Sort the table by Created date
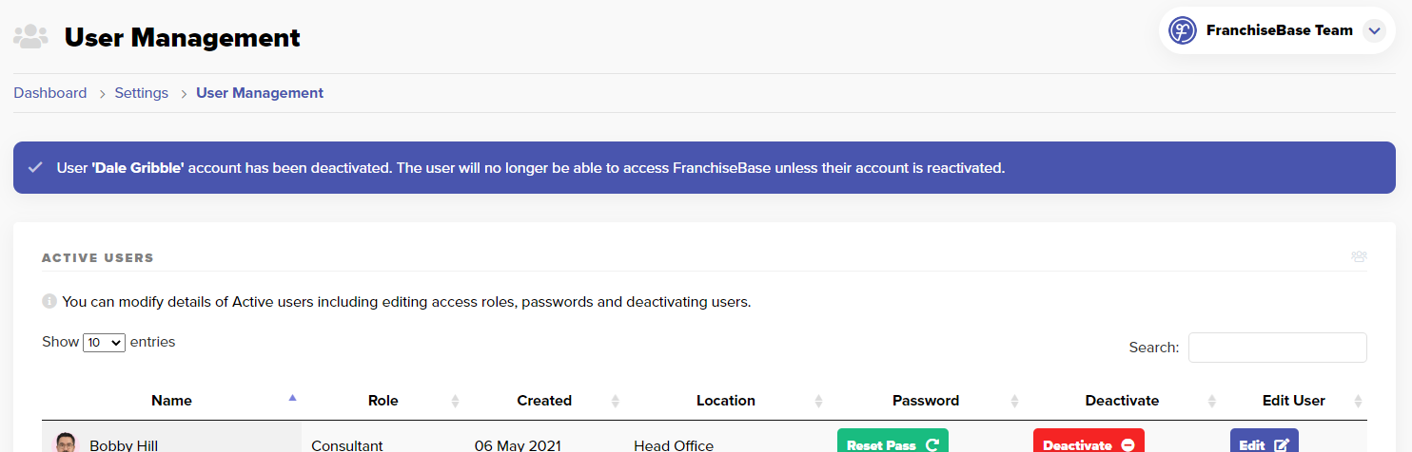Image resolution: width=1412 pixels, height=452 pixels. [x=544, y=401]
